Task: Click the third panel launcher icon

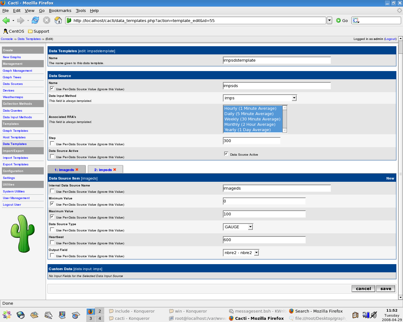Action: tap(34, 315)
